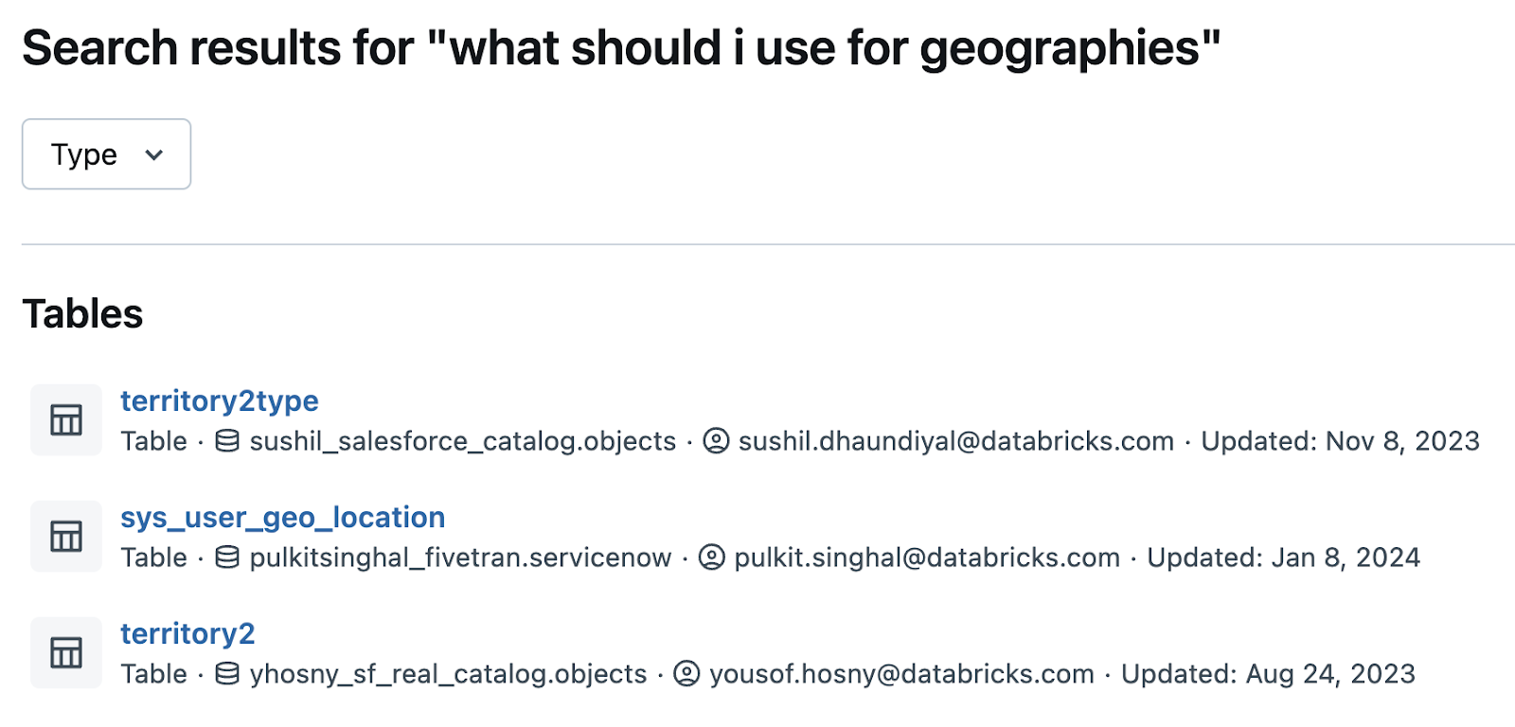Image resolution: width=1515 pixels, height=727 pixels.
Task: Select the pulkitsinghal_fivetran.servicenow schema text
Action: (460, 559)
